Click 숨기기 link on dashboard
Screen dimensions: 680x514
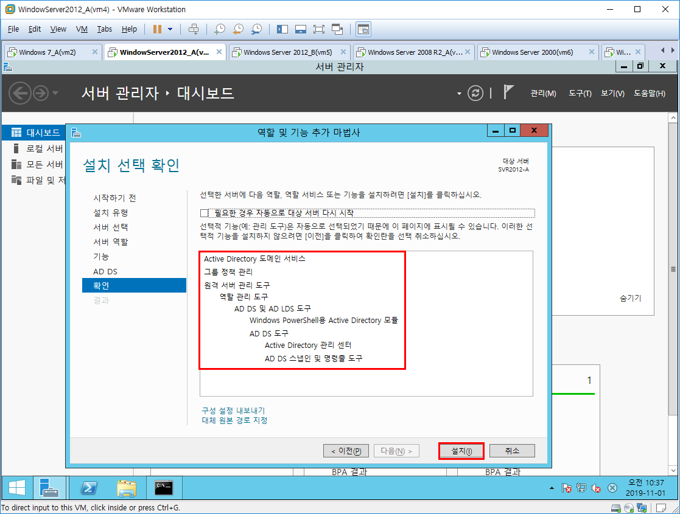click(x=630, y=298)
